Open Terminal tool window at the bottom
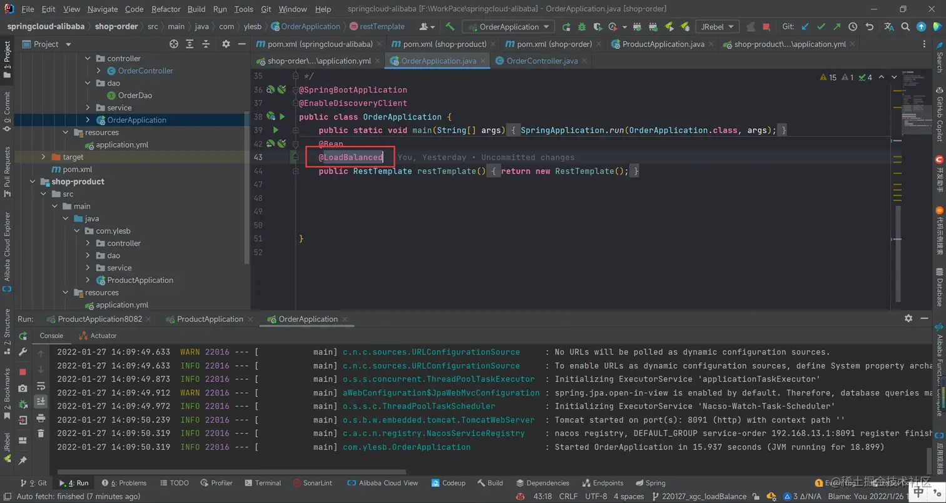946x503 pixels. (x=263, y=483)
